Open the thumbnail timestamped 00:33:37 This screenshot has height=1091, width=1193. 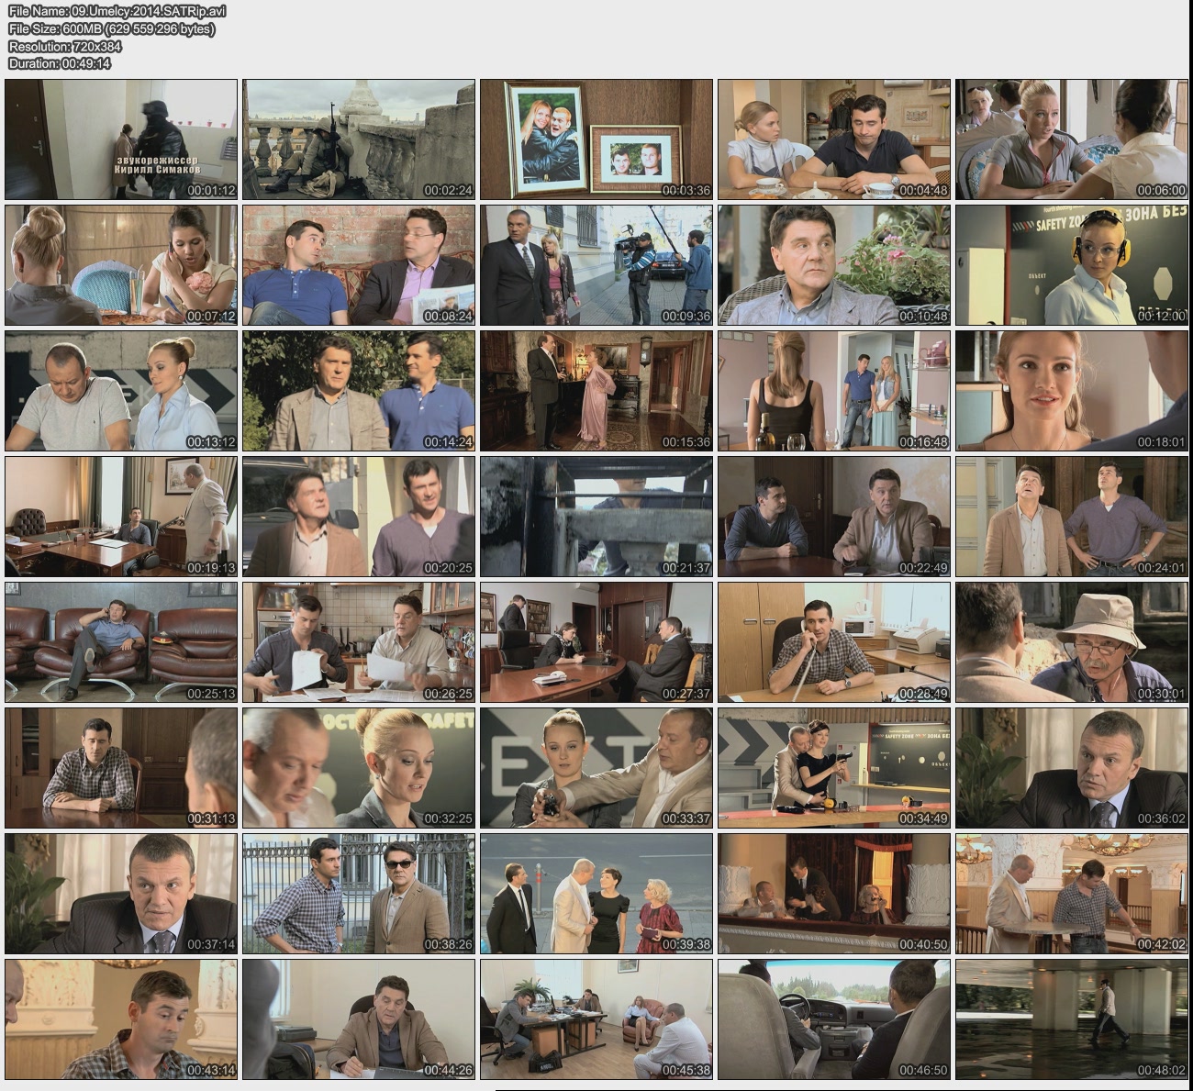click(596, 768)
